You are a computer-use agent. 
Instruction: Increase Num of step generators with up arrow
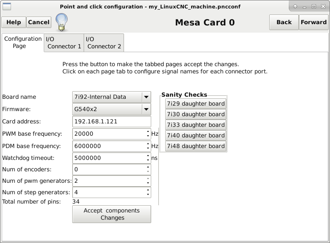[x=148, y=190]
